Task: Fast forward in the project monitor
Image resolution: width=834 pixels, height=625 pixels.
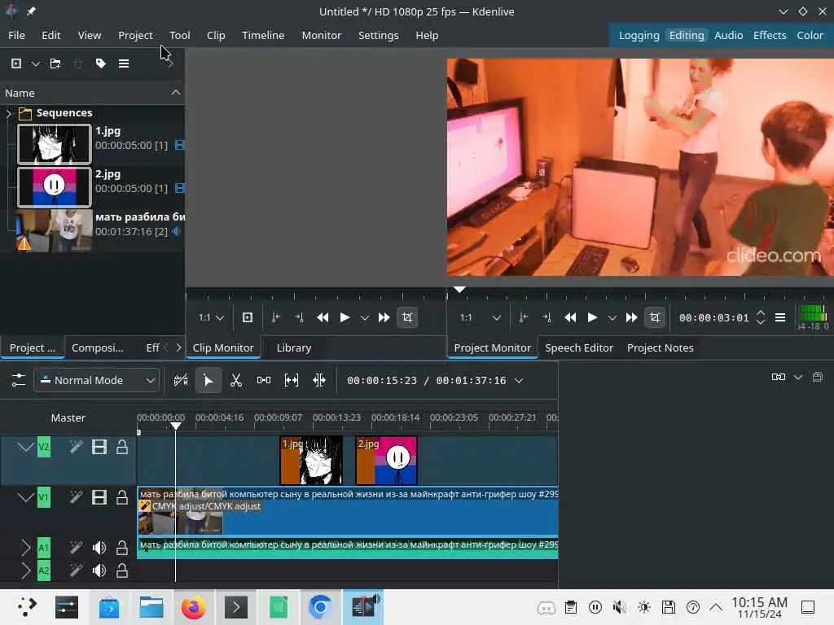Action: click(x=631, y=318)
